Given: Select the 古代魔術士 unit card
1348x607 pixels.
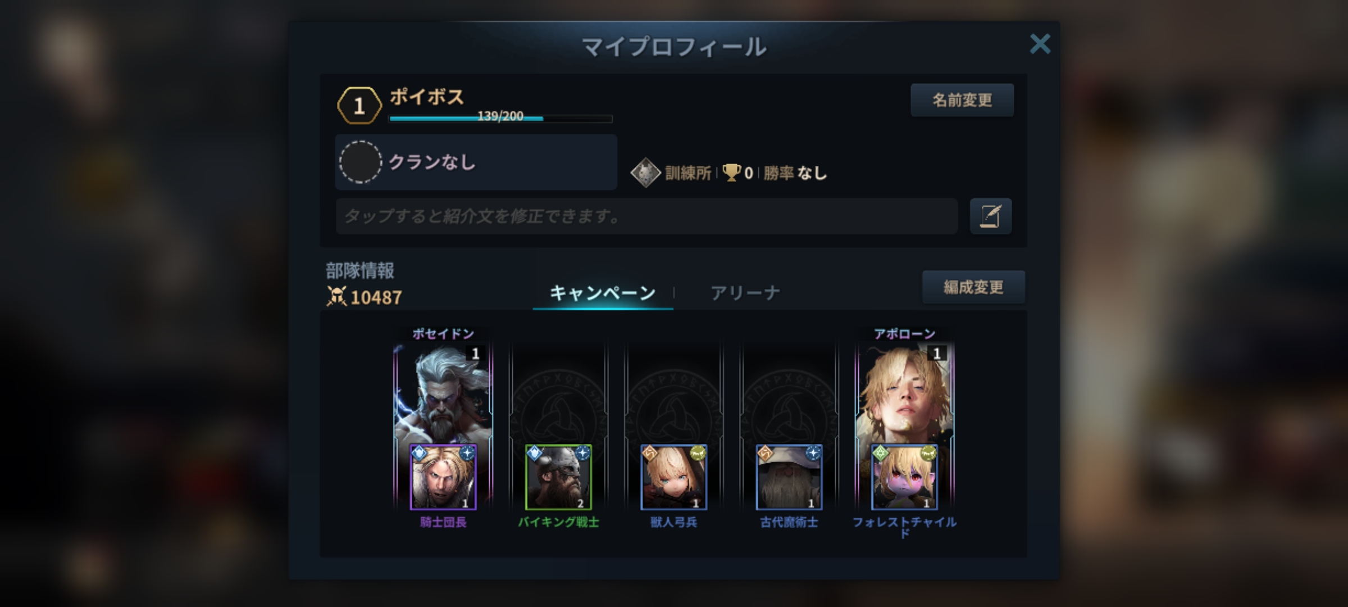Looking at the screenshot, I should tap(789, 477).
